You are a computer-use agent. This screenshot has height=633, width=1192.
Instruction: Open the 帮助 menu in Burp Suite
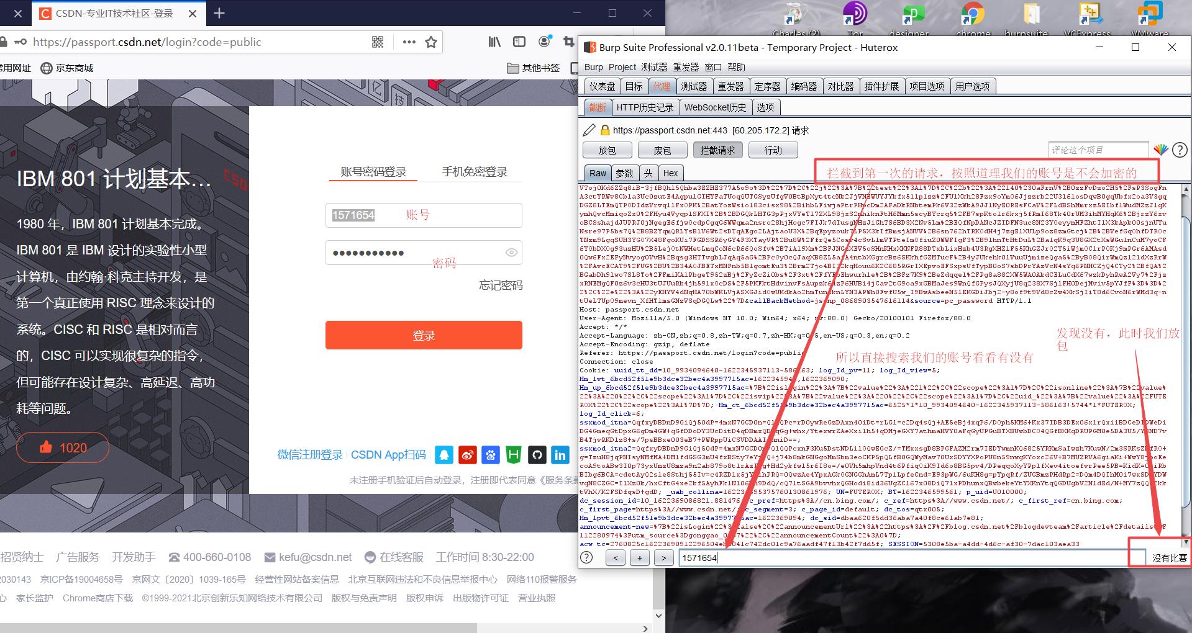coord(736,67)
